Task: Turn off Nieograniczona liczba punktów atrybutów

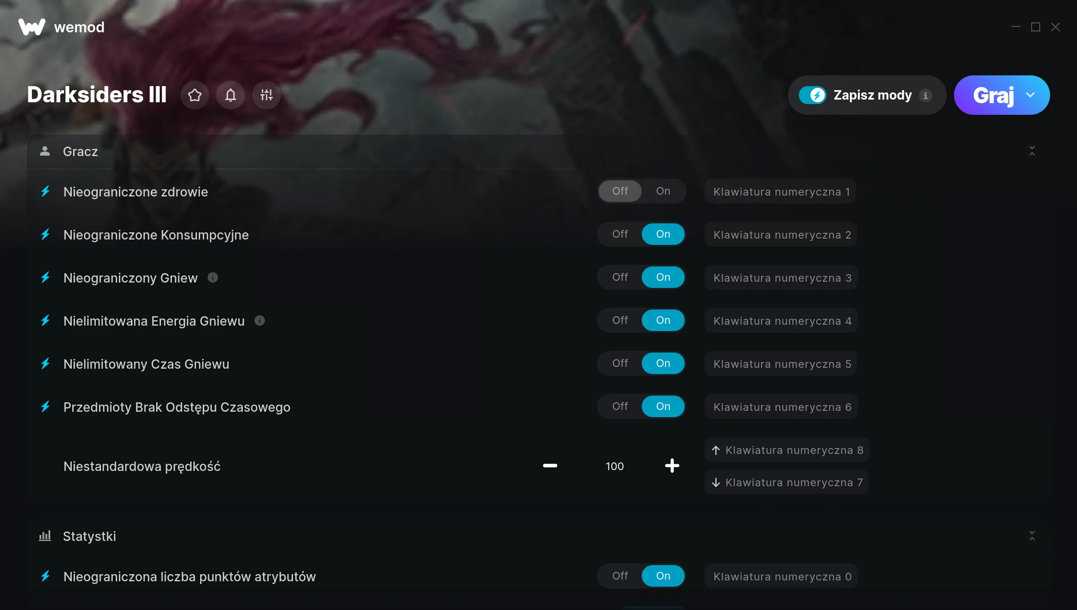Action: pos(620,576)
